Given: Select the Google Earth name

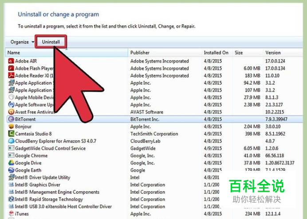Looking at the screenshot, I should [28, 170].
